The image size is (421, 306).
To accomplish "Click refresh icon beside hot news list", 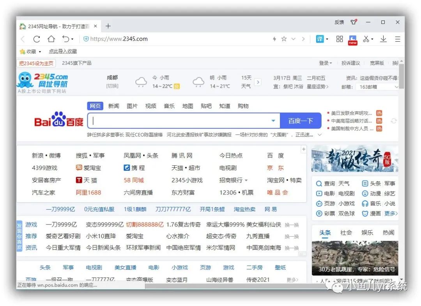I will (x=394, y=121).
